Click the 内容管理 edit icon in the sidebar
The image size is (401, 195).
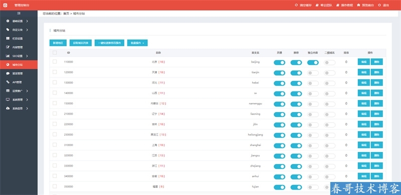pos(8,47)
